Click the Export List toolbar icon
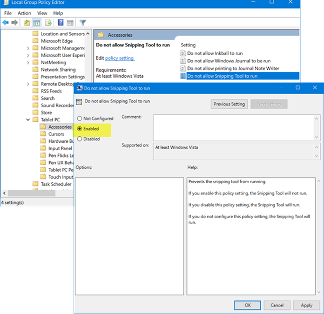 tap(48, 23)
